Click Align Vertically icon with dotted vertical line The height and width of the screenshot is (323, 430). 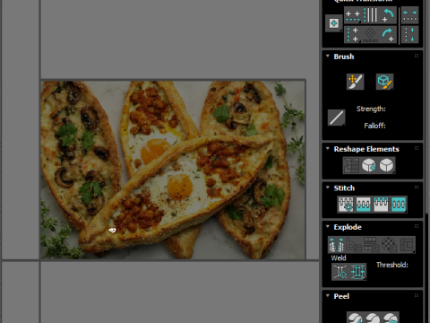(x=353, y=35)
